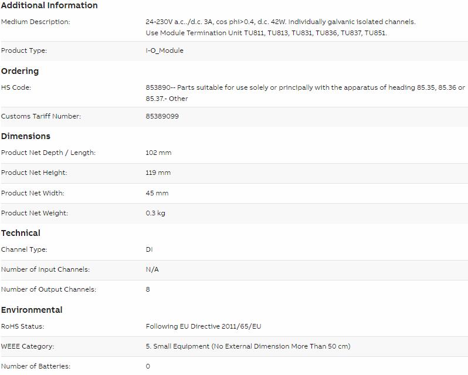Image resolution: width=468 pixels, height=375 pixels.
Task: Click the Additional Information heading
Action: click(x=49, y=5)
